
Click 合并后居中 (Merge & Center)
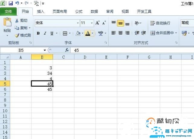pyautogui.click(x=162, y=33)
